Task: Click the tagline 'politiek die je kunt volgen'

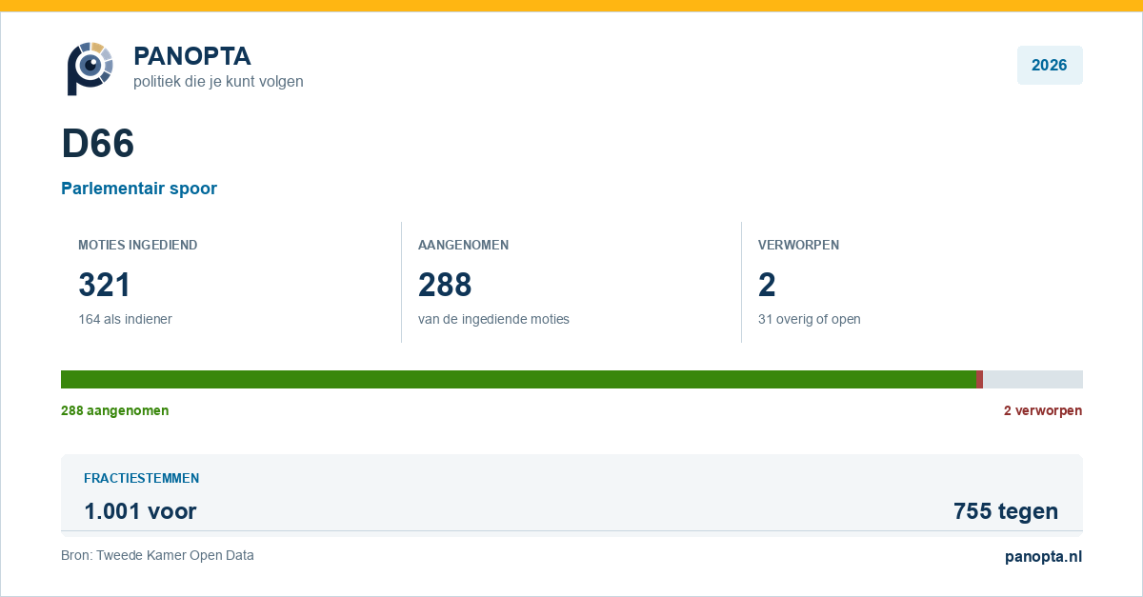Action: [x=218, y=82]
